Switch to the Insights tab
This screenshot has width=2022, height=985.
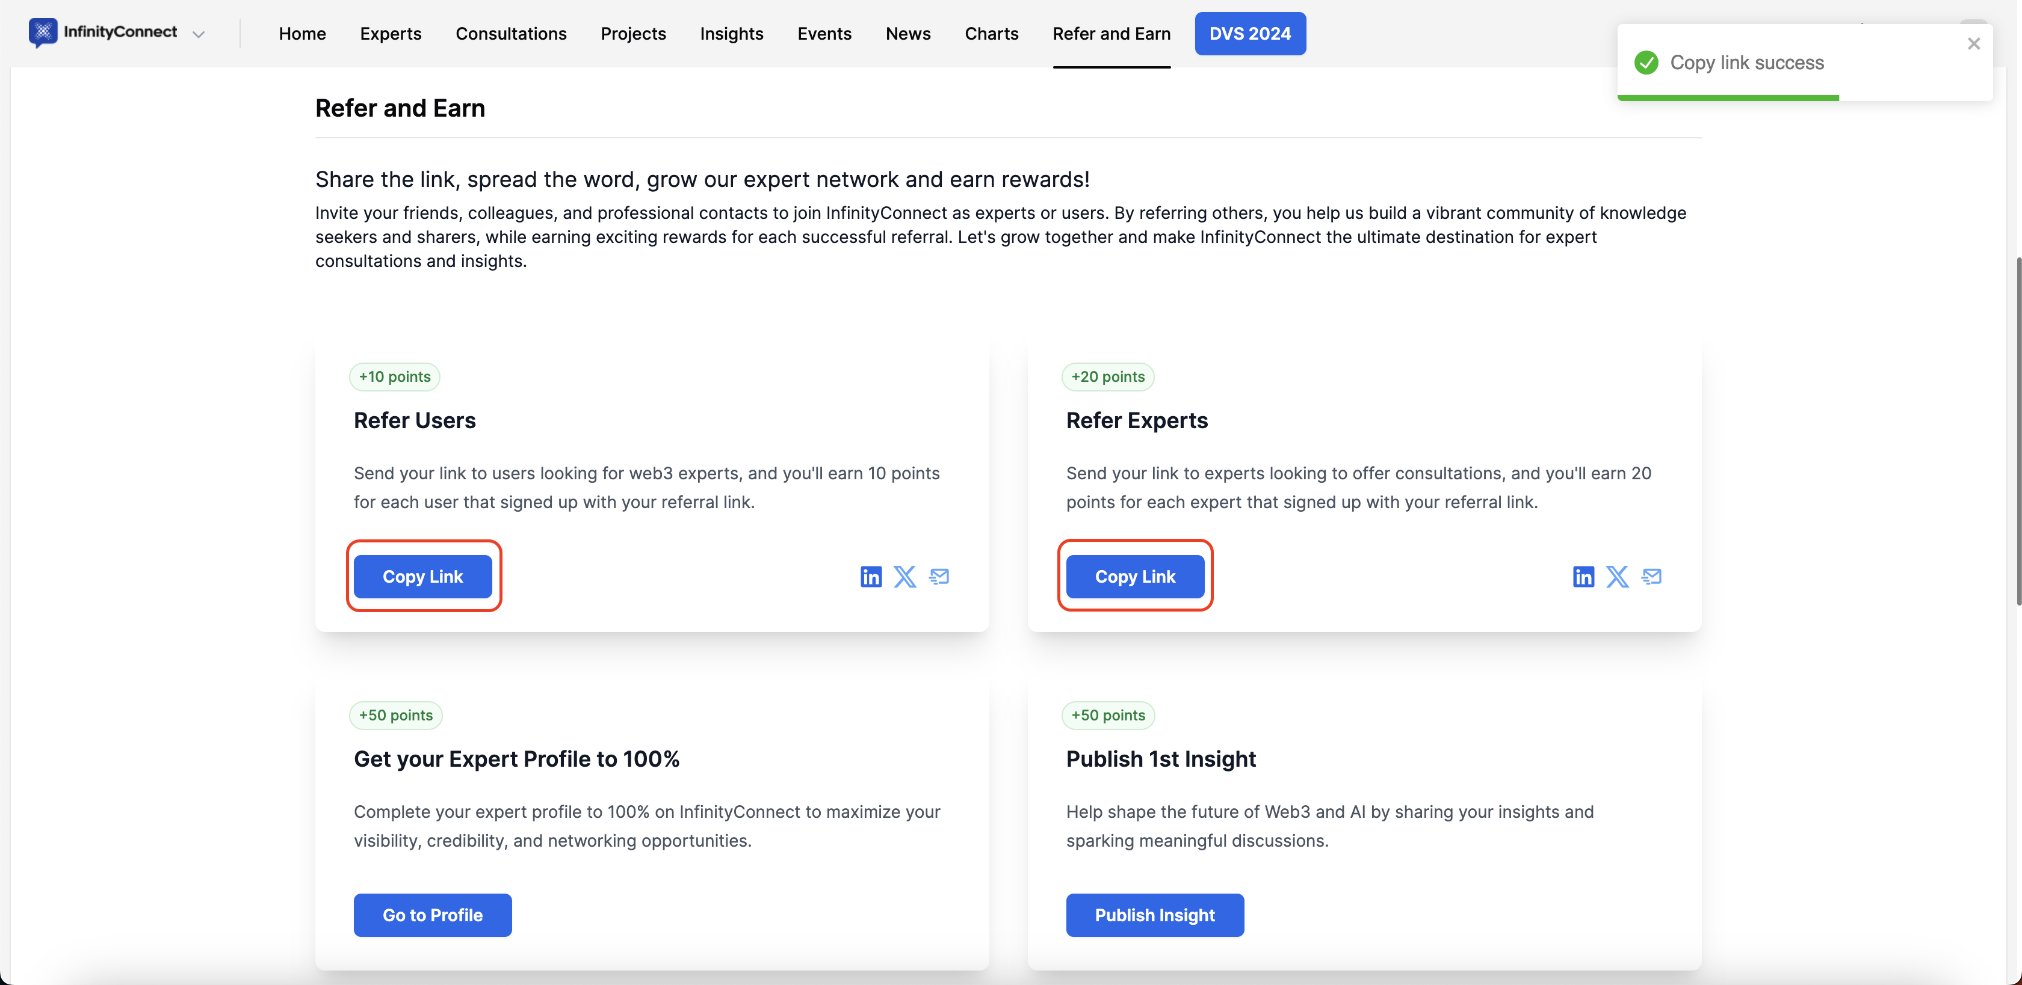[731, 34]
